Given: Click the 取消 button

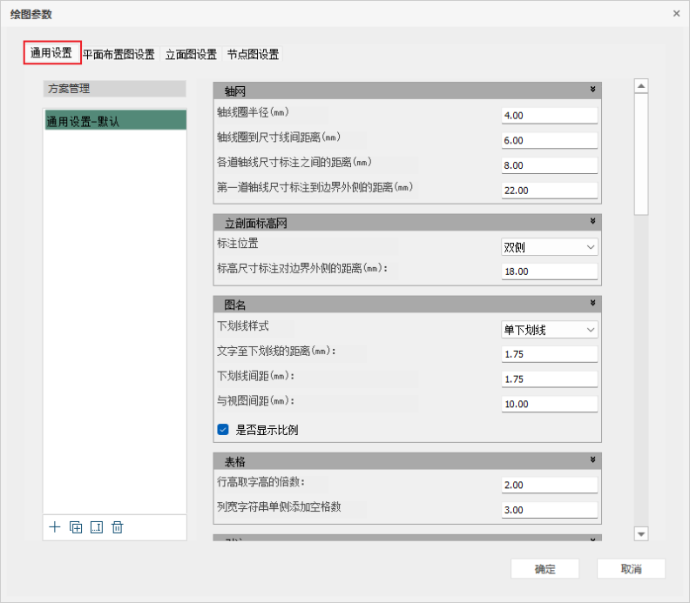Looking at the screenshot, I should (631, 569).
